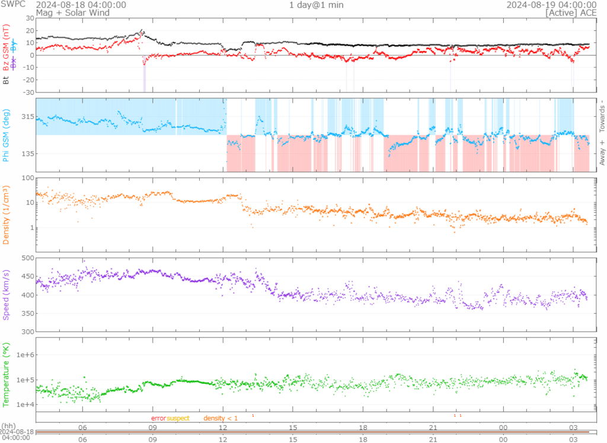607x443 pixels.
Task: Click the Away + sector label
Action: tap(602, 153)
